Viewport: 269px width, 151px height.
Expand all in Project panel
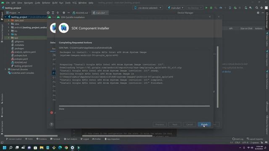[53, 13]
